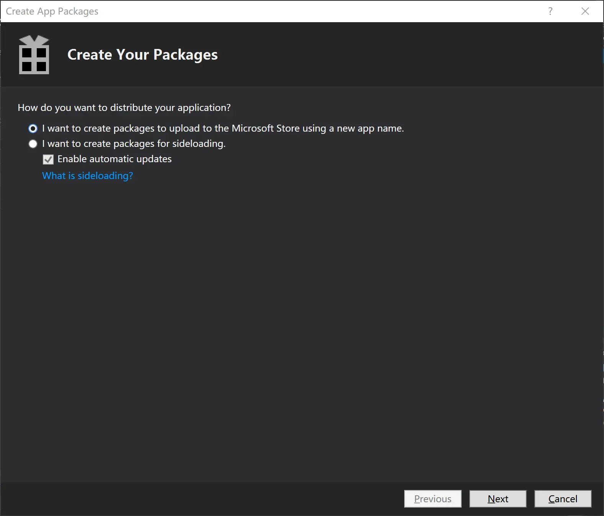
Task: Click the 'create packages for sideloading' label text
Action: pos(134,144)
